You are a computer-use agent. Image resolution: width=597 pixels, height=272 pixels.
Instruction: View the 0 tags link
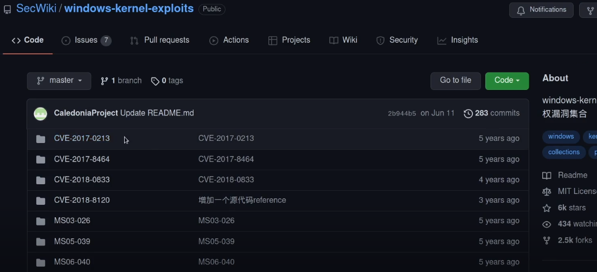tap(167, 81)
